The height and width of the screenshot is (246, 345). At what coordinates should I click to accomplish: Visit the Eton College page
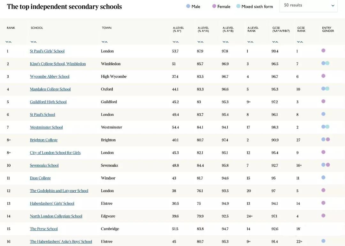click(x=40, y=178)
